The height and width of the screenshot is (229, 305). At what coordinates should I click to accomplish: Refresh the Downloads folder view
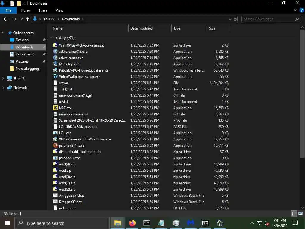[235, 19]
